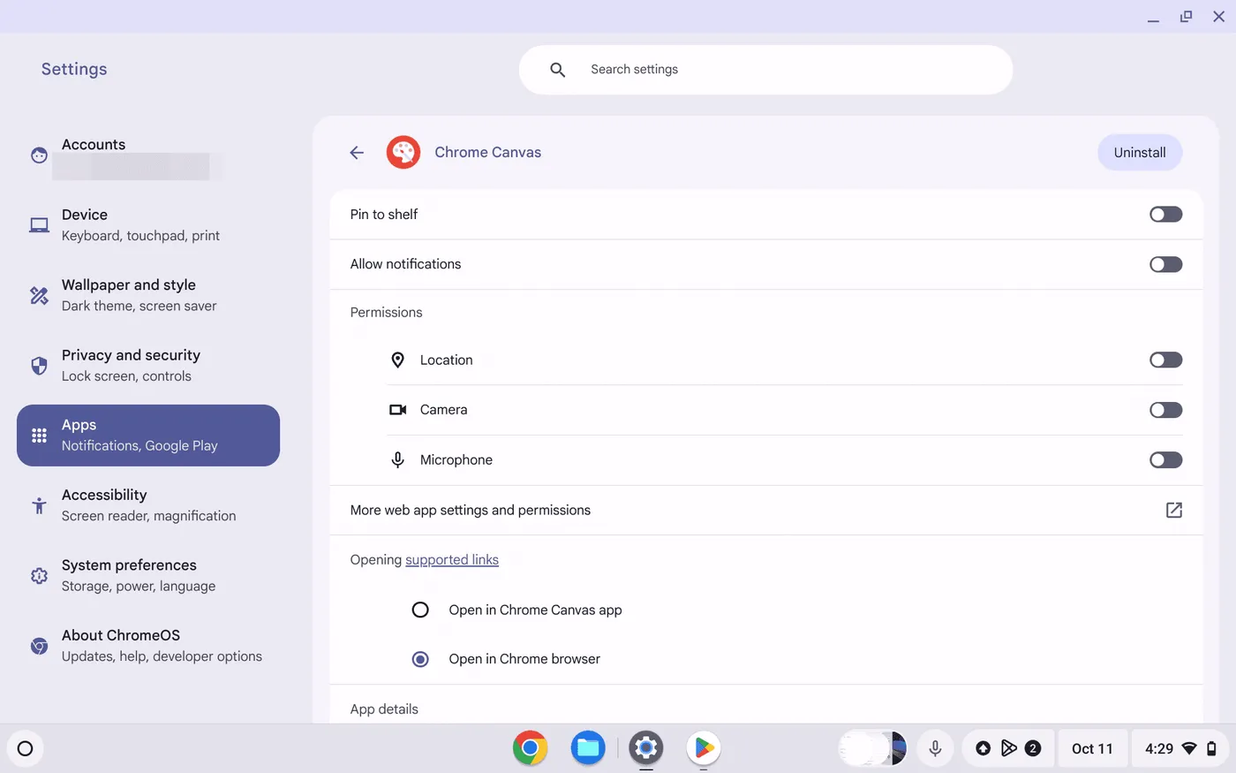Open System preferences section
Image resolution: width=1236 pixels, height=773 pixels.
[x=148, y=576]
